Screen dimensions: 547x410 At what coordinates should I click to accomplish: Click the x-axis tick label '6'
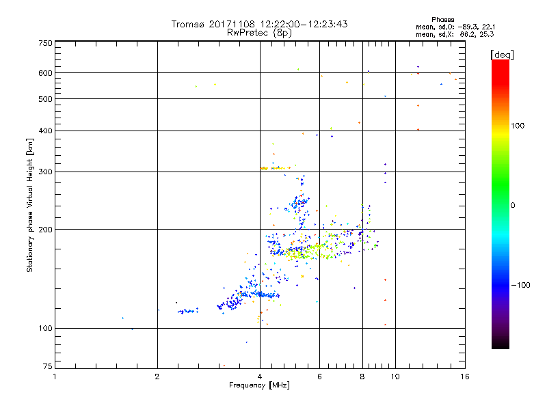click(x=319, y=377)
